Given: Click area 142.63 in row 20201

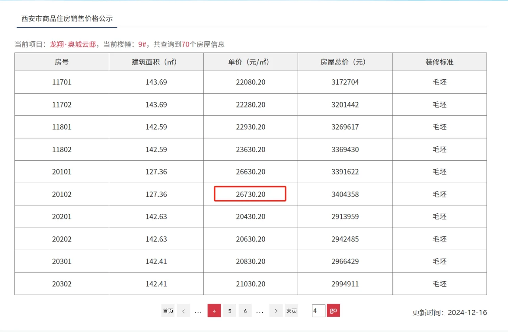Looking at the screenshot, I should (156, 217).
